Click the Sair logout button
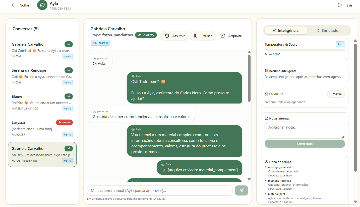Image resolution: width=360 pixels, height=207 pixels. tap(345, 5)
